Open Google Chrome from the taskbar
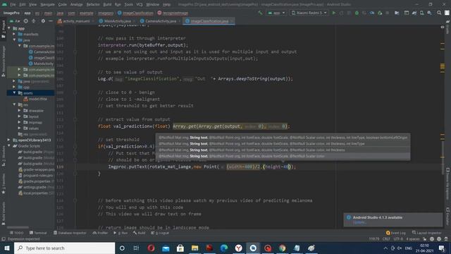 point(282,248)
